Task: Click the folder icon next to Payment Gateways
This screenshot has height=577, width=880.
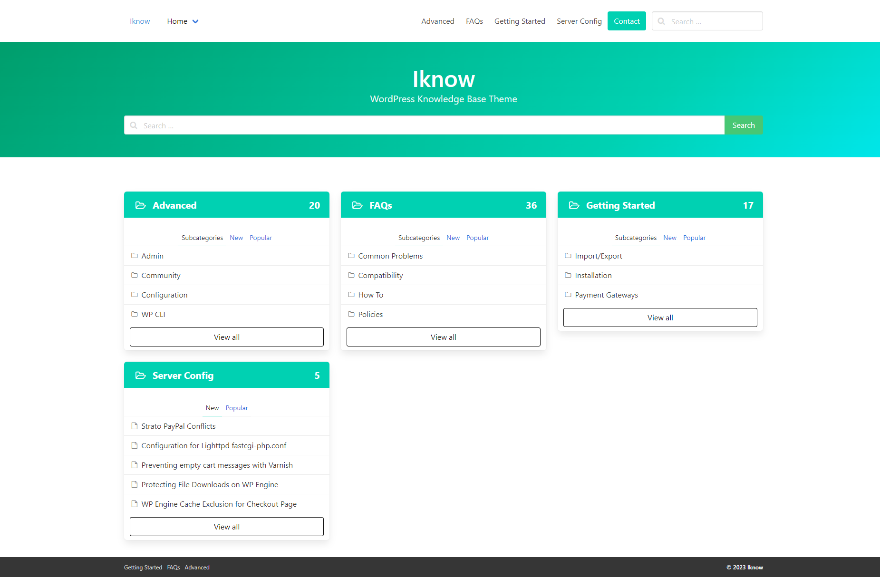Action: [568, 295]
